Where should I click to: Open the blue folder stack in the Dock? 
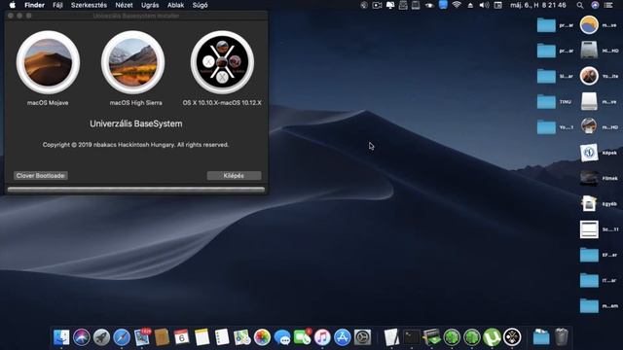click(x=541, y=337)
